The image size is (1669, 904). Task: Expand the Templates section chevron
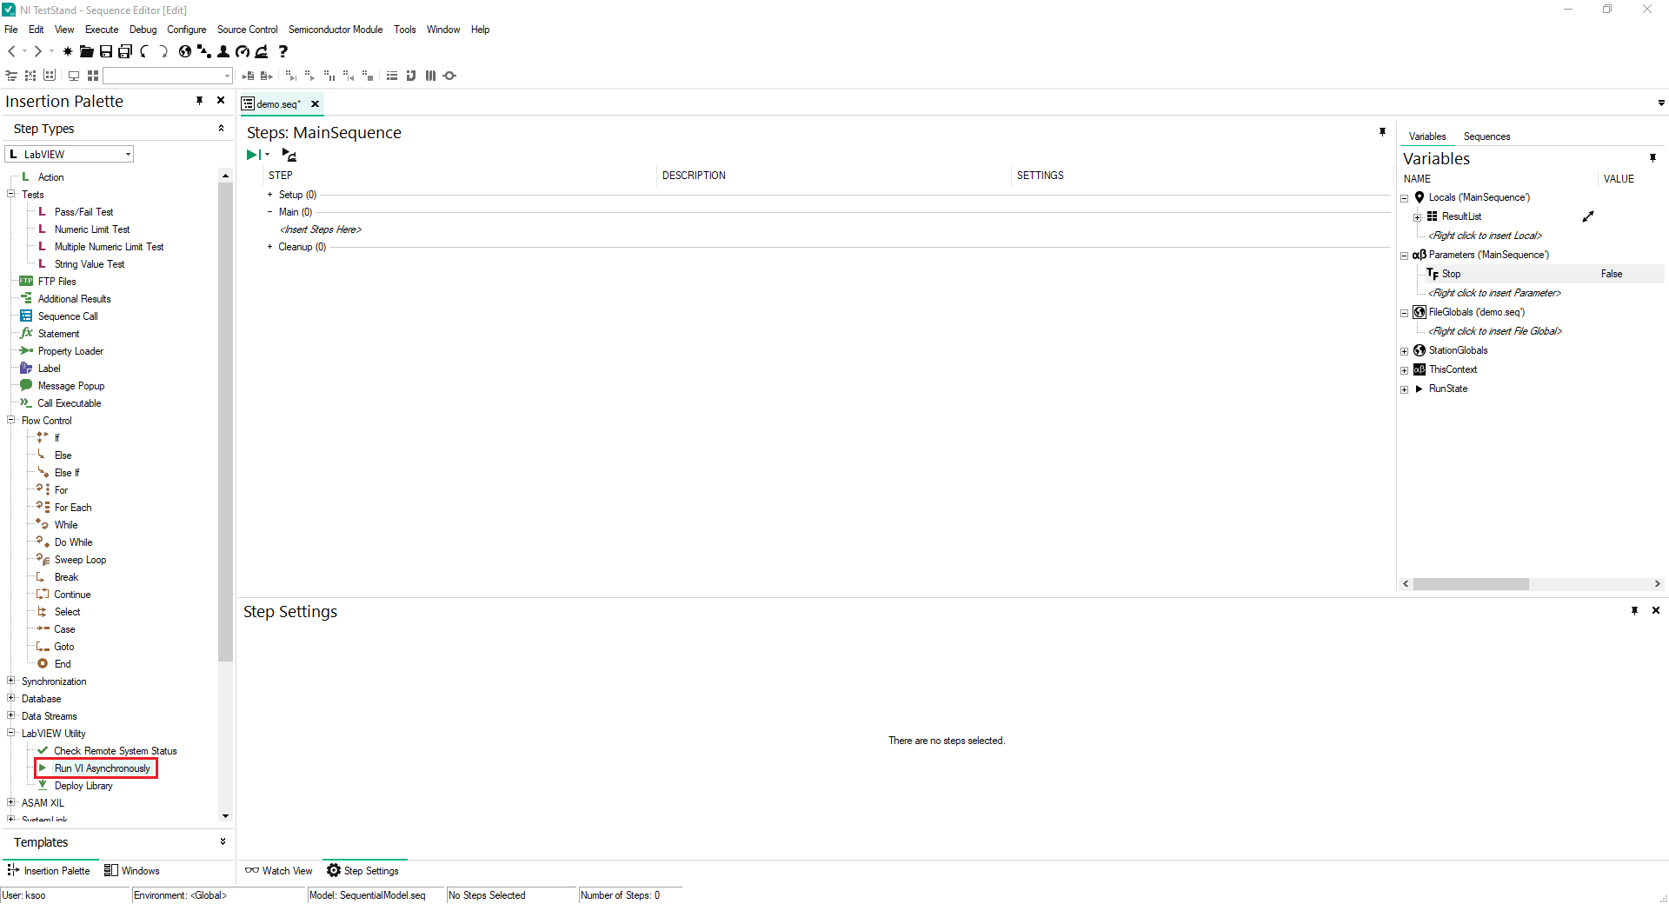pyautogui.click(x=223, y=841)
